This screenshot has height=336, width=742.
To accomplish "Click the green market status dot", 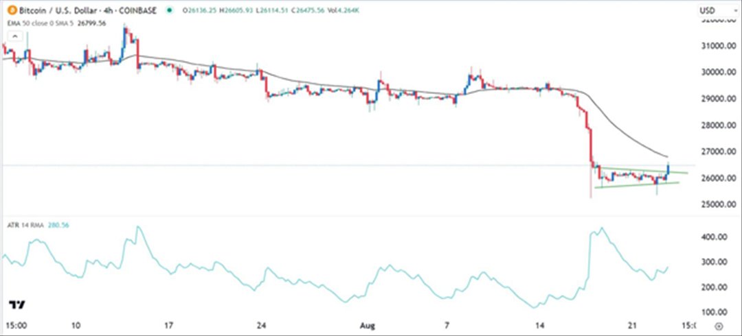I will coord(169,10).
